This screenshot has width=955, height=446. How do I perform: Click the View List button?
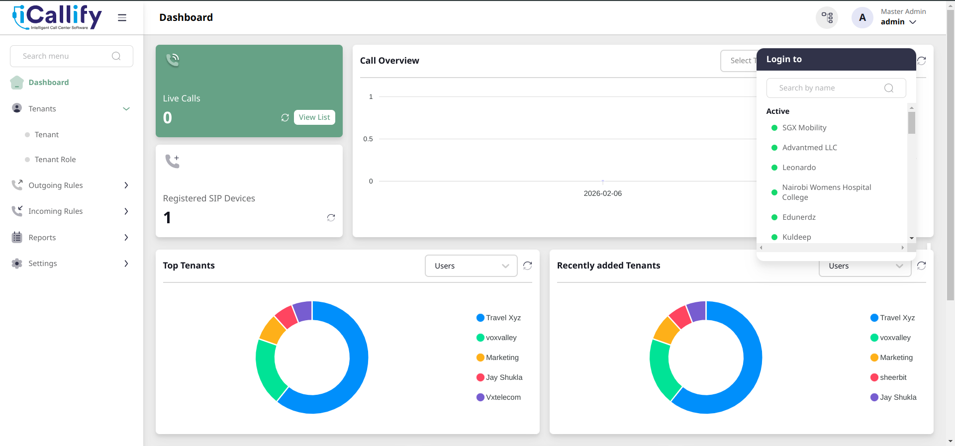coord(314,117)
